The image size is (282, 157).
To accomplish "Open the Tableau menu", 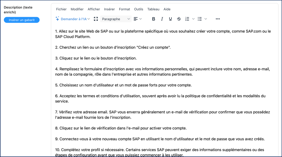I will coord(153,9).
